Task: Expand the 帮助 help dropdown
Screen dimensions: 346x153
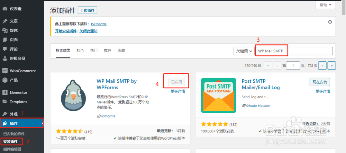Action: 326,4
